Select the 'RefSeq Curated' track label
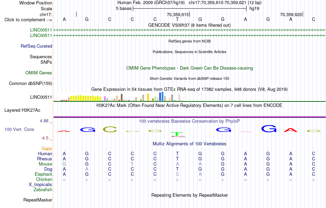Image resolution: width=326 pixels, height=208 pixels. tap(36, 46)
